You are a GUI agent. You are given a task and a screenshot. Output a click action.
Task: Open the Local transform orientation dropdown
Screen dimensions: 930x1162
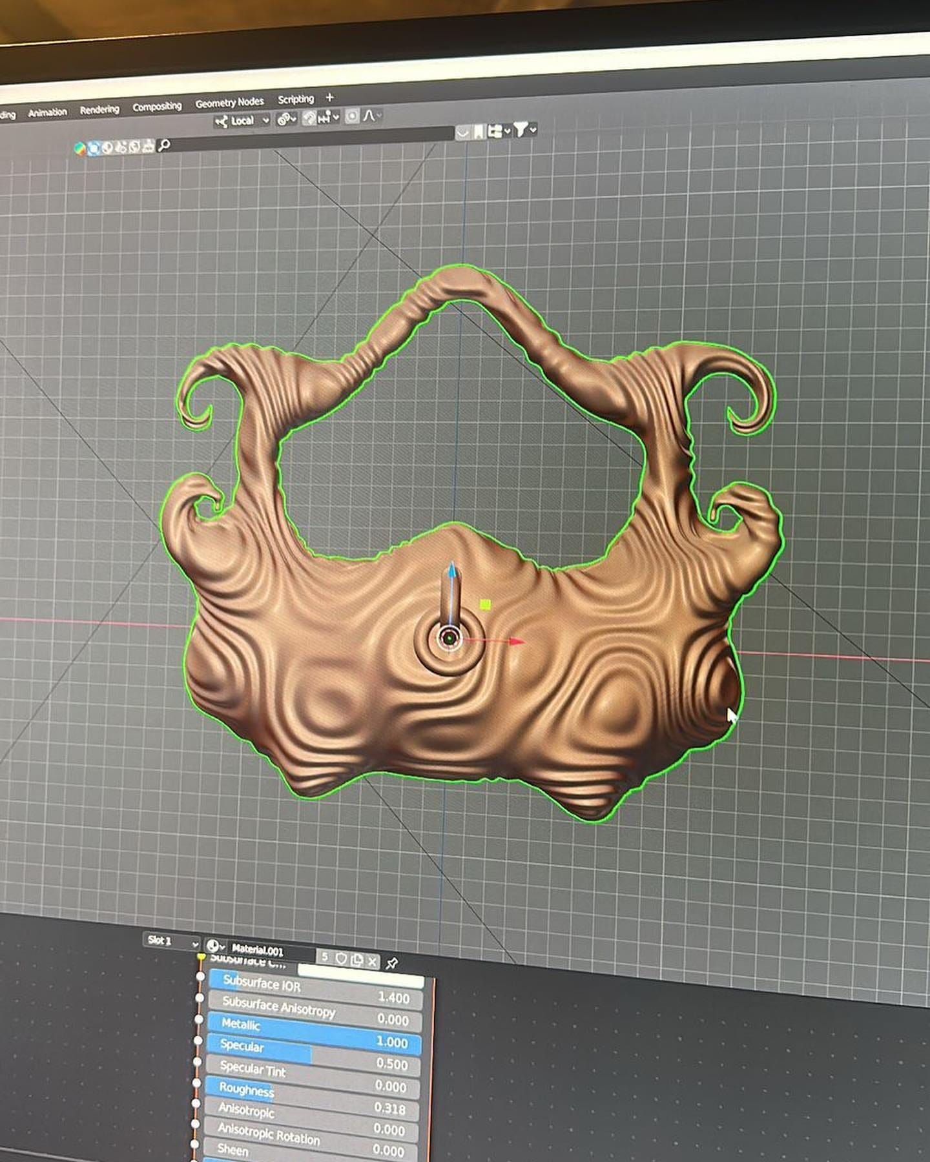pos(242,121)
